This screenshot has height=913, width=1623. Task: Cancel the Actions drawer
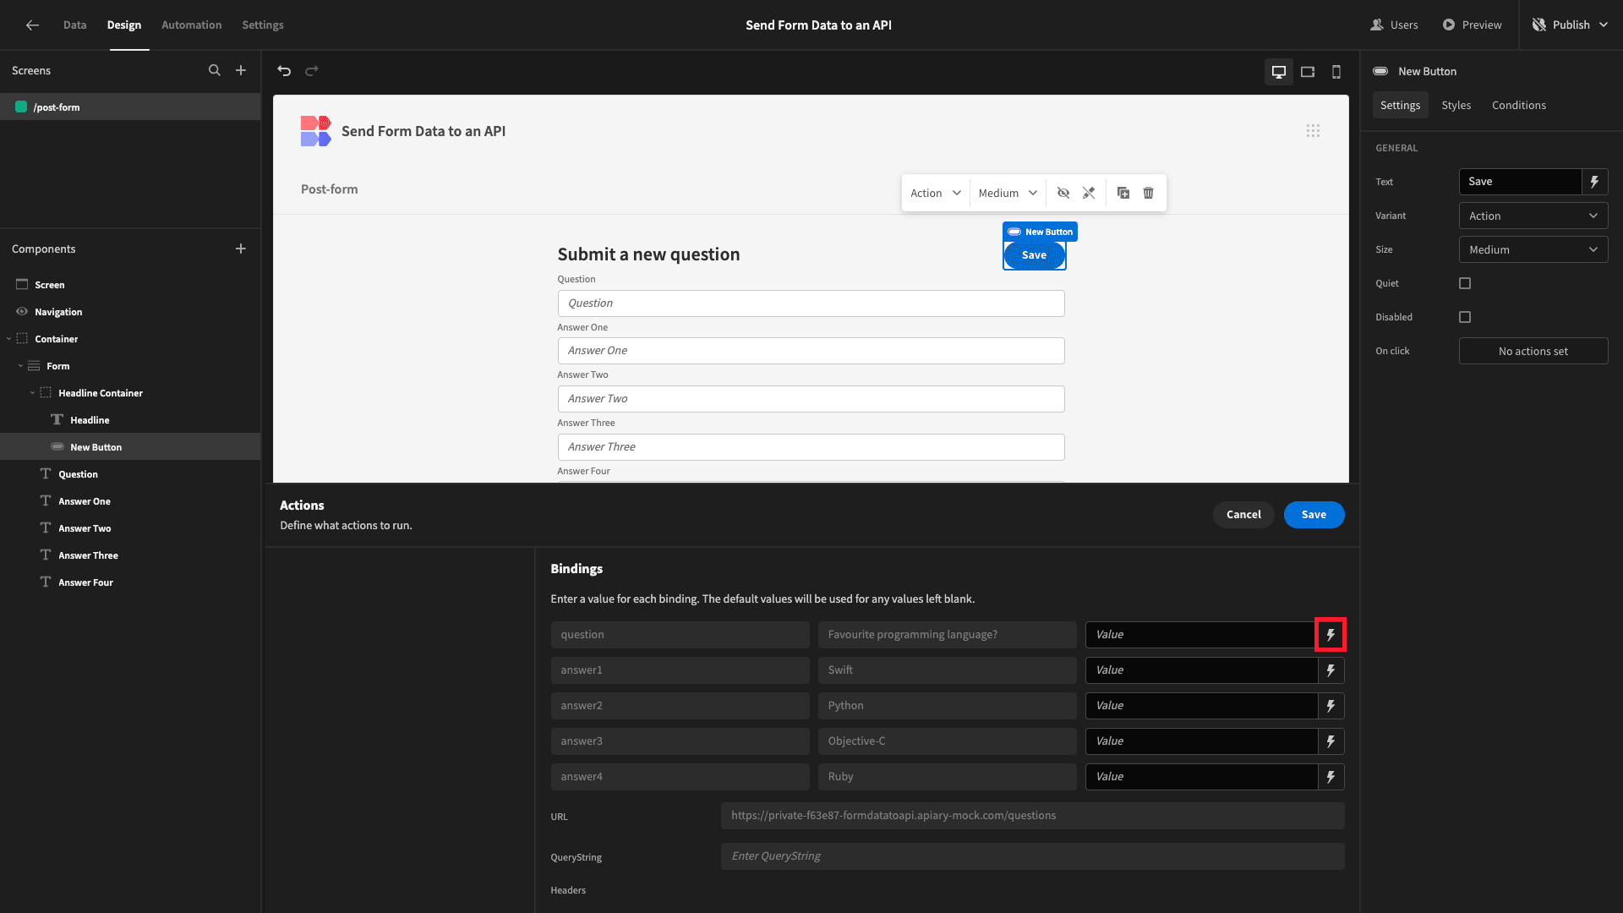pos(1243,515)
